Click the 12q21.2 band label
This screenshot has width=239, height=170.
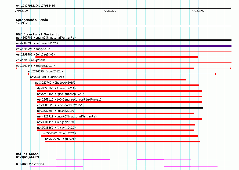[x=22, y=23]
